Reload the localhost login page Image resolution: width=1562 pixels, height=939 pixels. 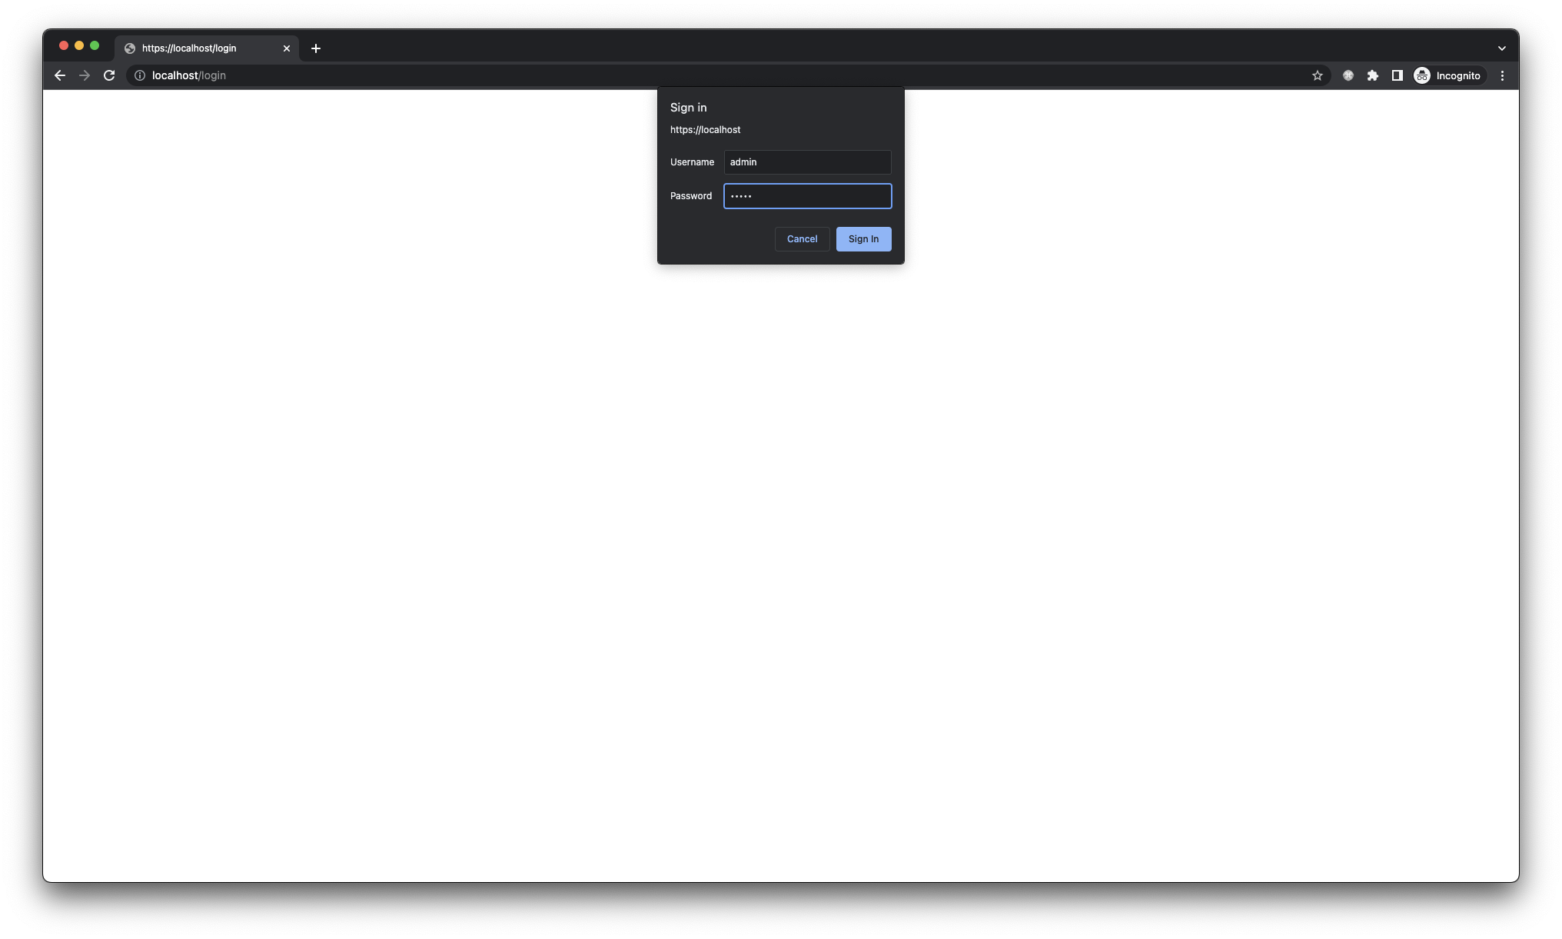[109, 75]
